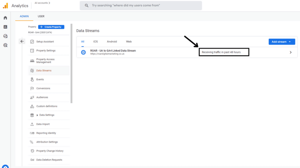Click the globe icon beside the data stream
Screen dimensions: 300x168
tap(83, 52)
